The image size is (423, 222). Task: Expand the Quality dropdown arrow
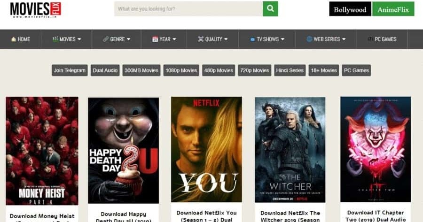coord(226,39)
